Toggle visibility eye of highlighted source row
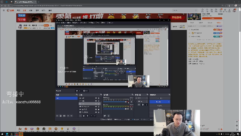This screenshot has width=241, height=136. [96, 104]
